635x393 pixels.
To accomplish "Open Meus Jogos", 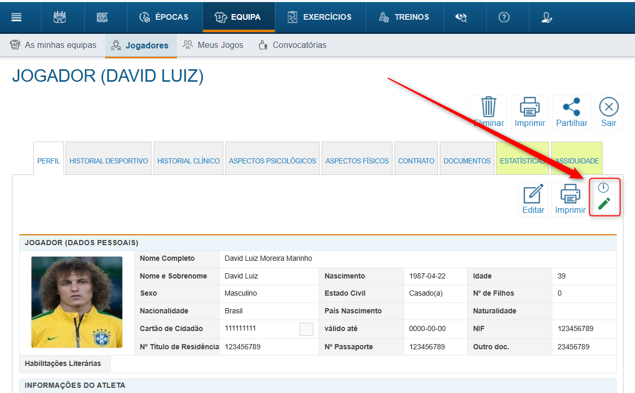I will 213,45.
